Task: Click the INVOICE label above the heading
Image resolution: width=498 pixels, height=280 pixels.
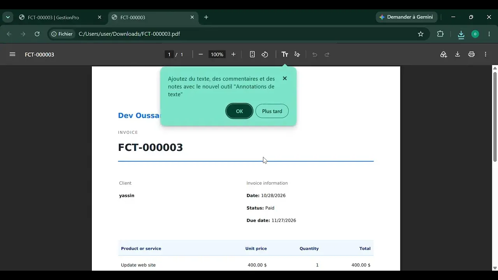Action: (128, 133)
